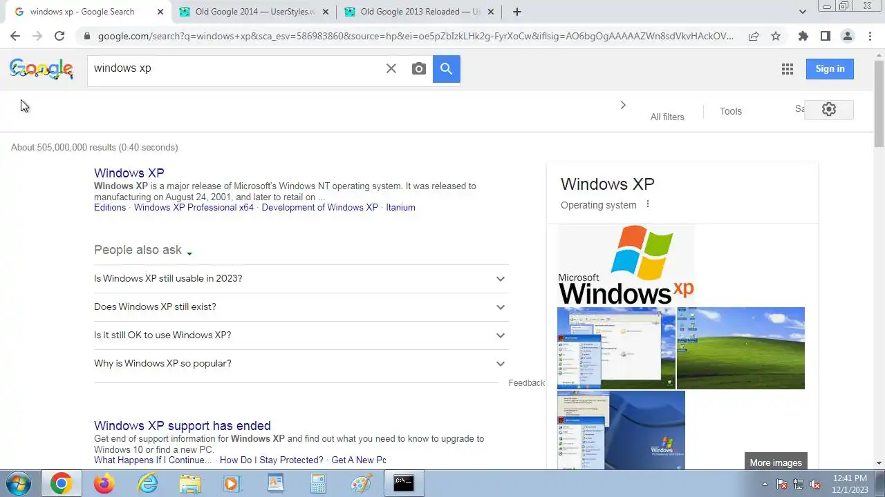Image resolution: width=885 pixels, height=497 pixels.
Task: Open Windows Start menu
Action: point(19,483)
